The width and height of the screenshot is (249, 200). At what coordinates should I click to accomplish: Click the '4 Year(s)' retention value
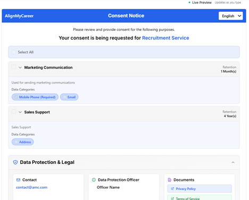[230, 116]
